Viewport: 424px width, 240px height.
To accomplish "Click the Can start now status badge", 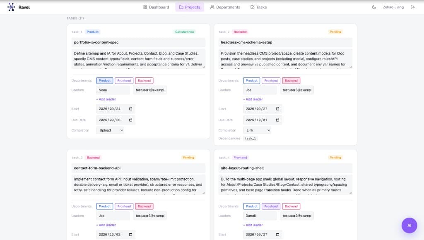I will [185, 32].
